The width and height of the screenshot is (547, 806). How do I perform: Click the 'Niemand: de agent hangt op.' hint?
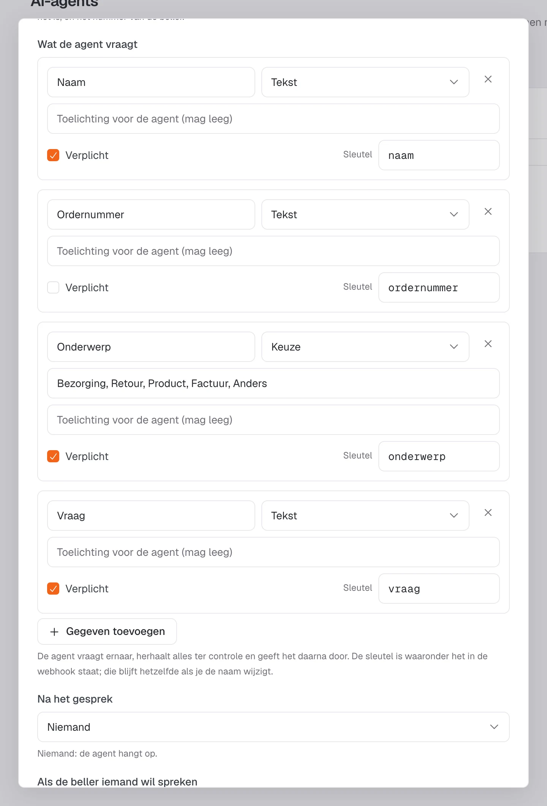tap(97, 754)
